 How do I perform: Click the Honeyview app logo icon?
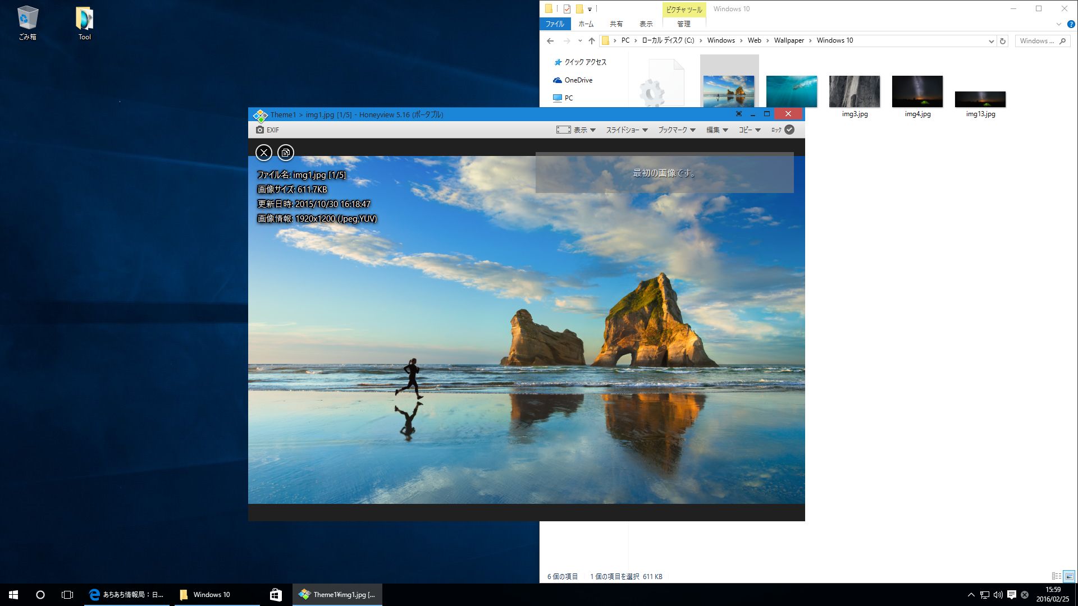tap(260, 114)
